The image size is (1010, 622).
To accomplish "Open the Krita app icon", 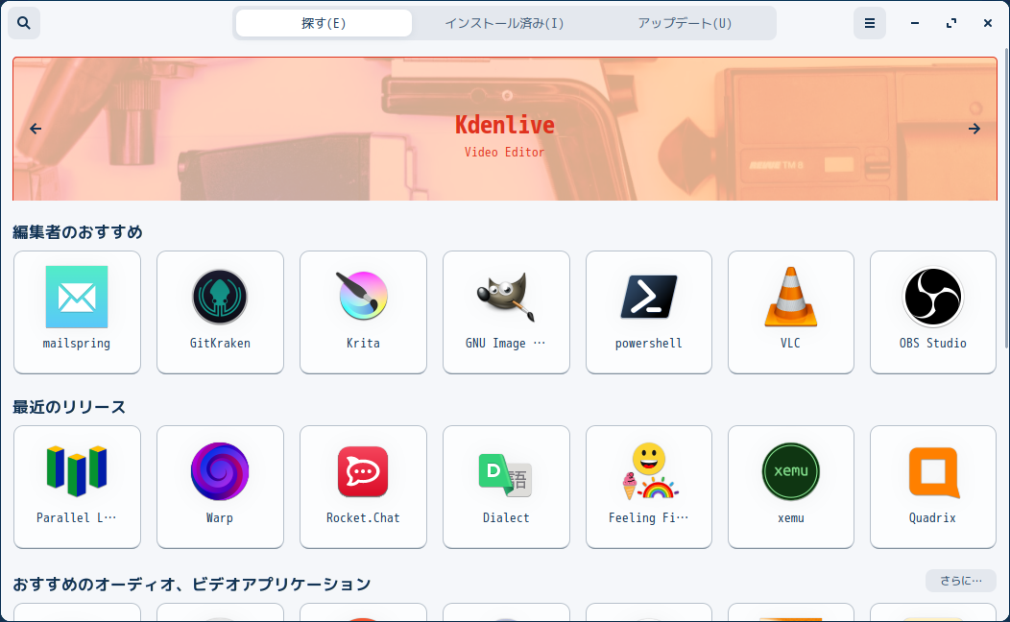I will tap(363, 297).
